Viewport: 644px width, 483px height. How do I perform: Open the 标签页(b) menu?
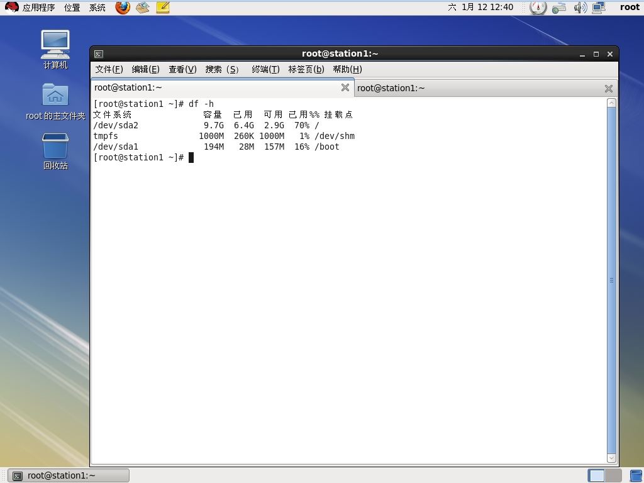click(306, 69)
